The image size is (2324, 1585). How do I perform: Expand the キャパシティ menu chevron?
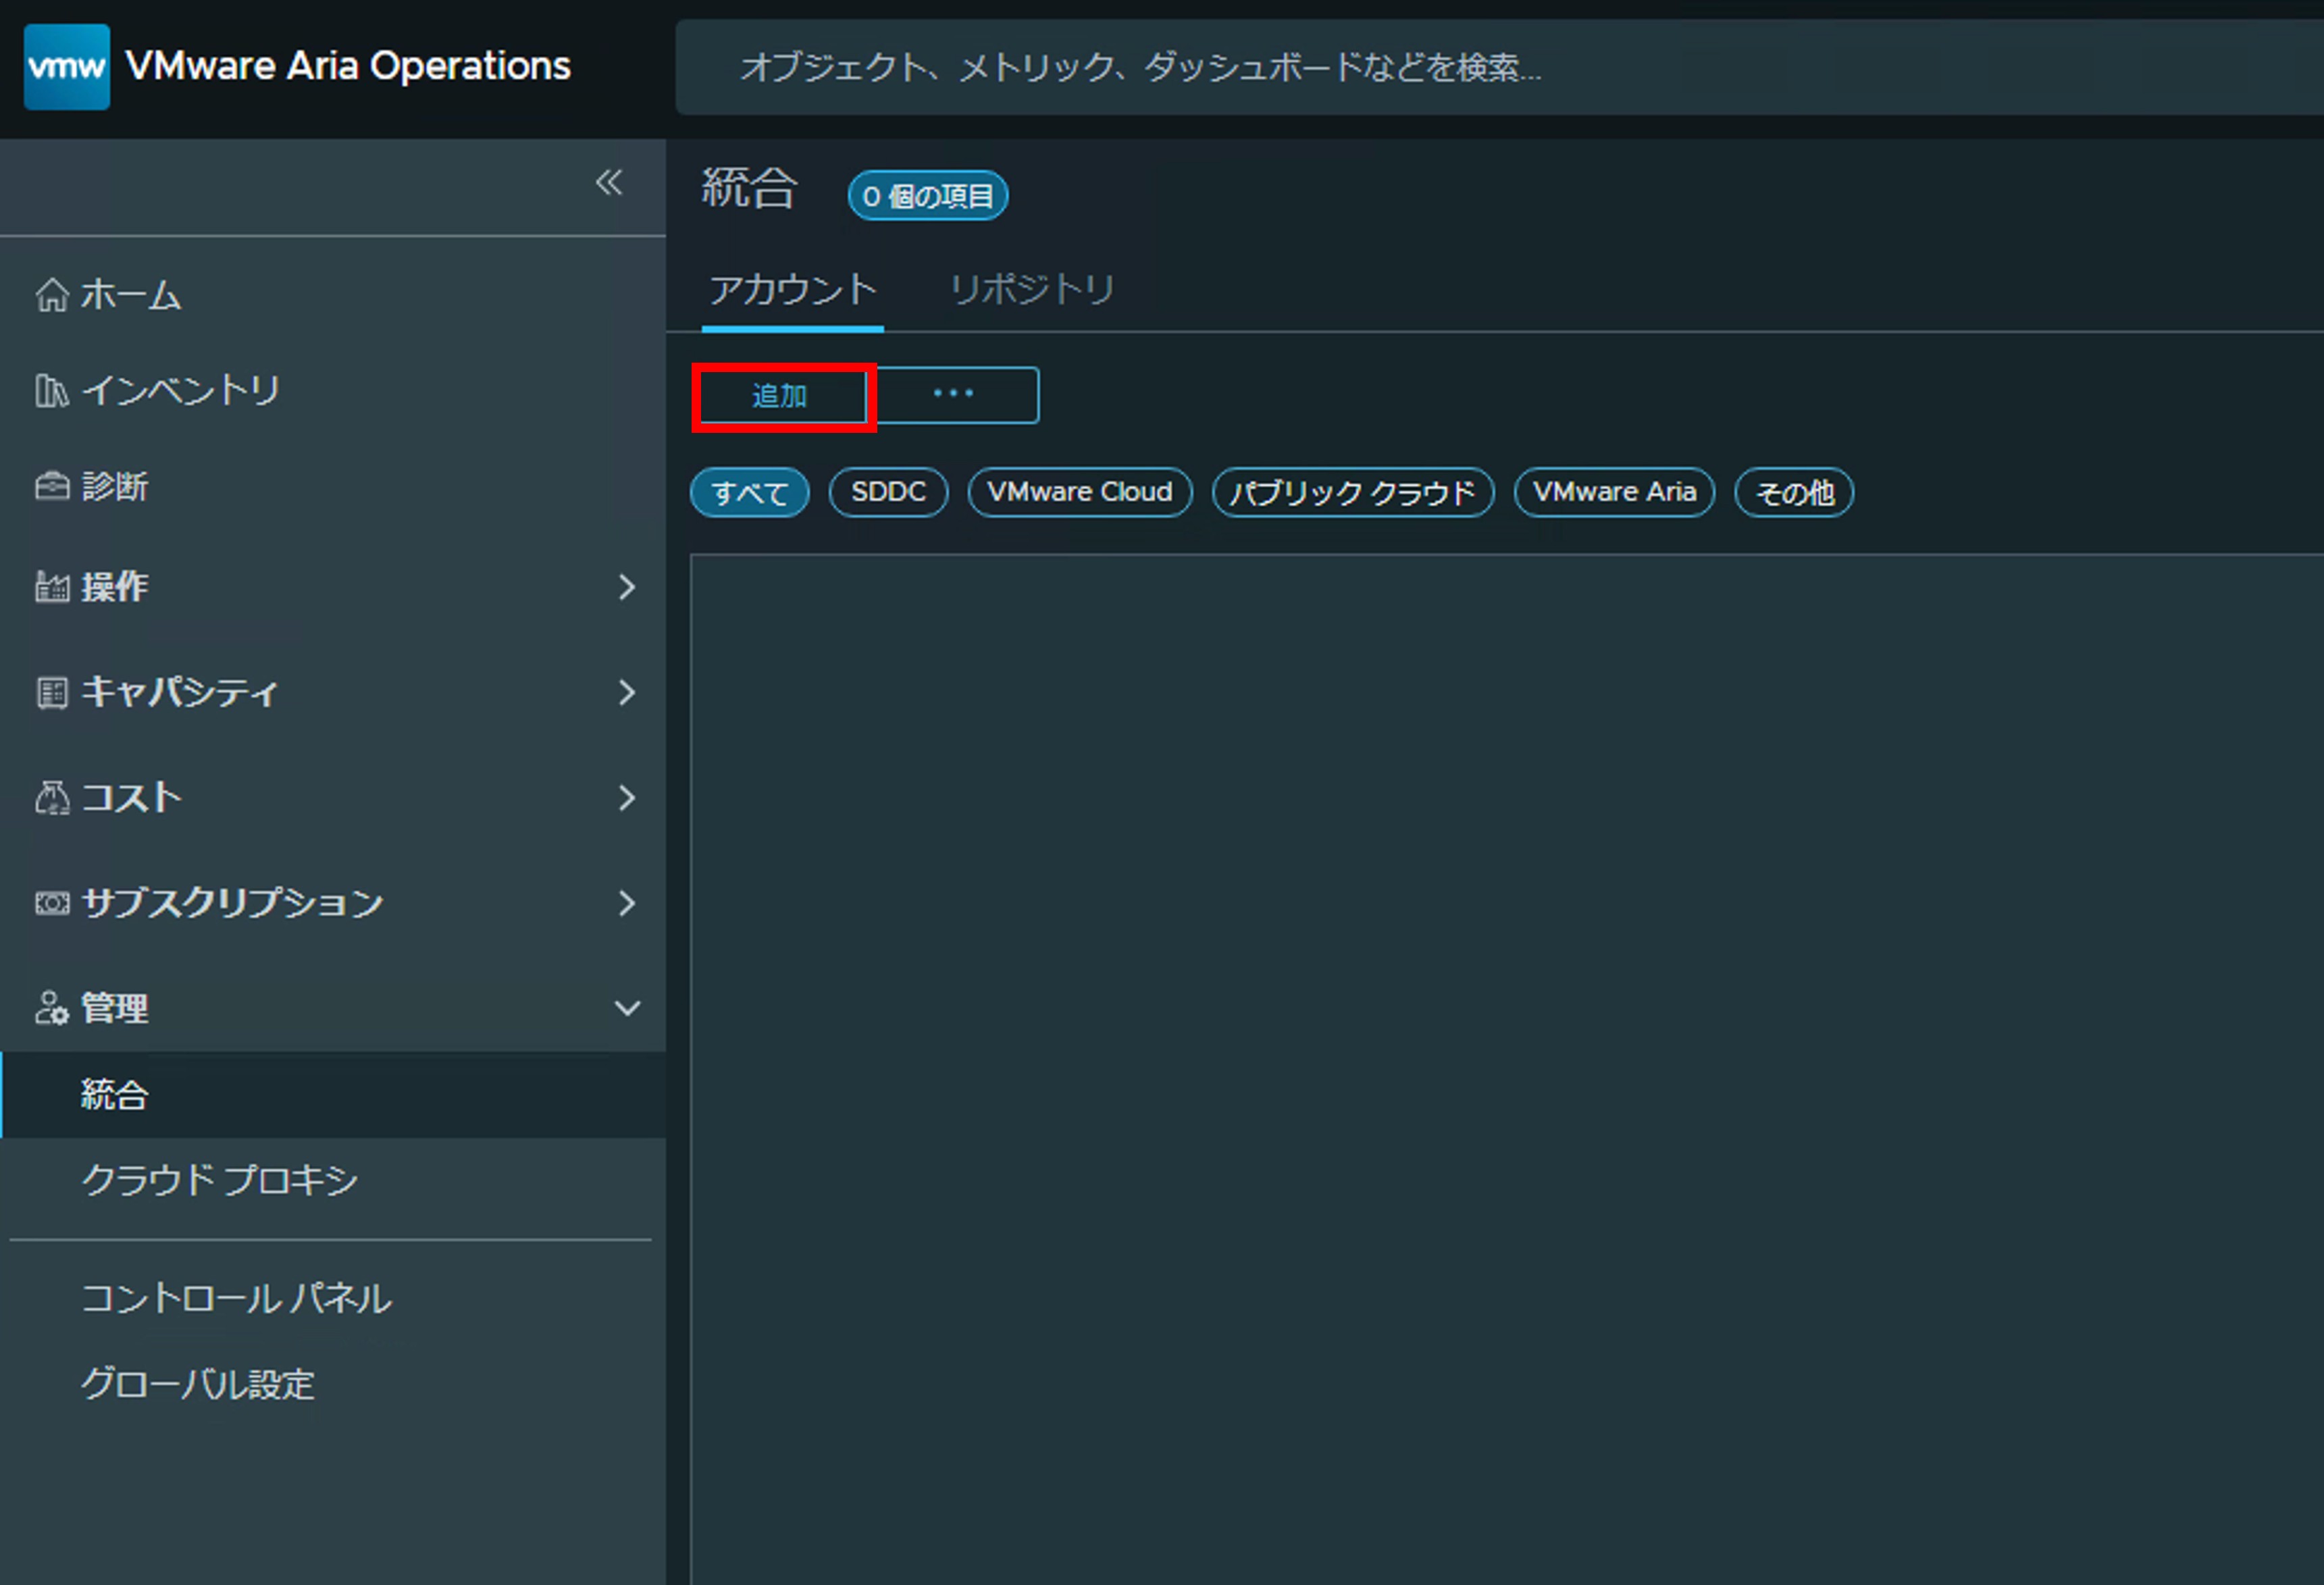[627, 692]
